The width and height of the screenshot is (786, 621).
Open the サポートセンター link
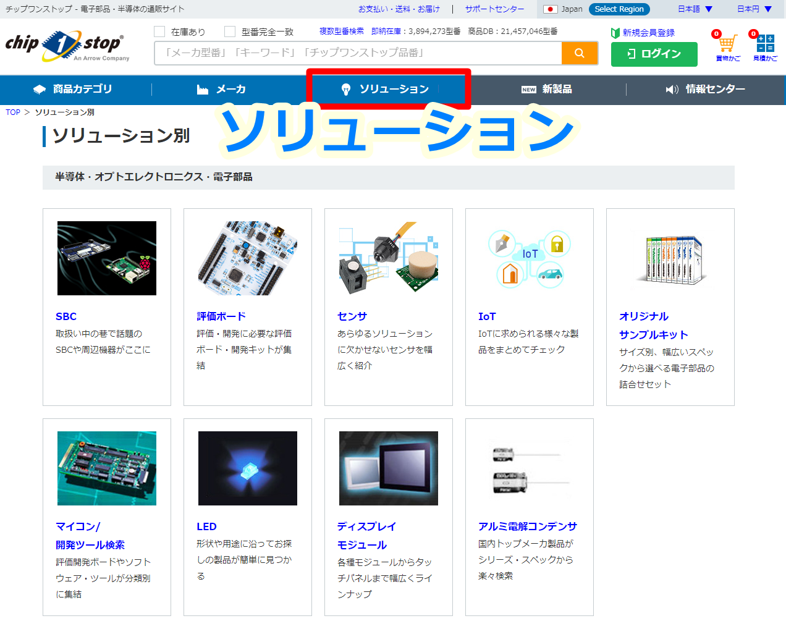[494, 9]
